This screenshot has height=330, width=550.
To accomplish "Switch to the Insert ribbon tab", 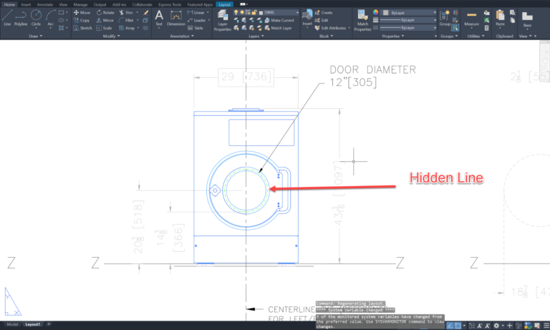I will pyautogui.click(x=26, y=4).
